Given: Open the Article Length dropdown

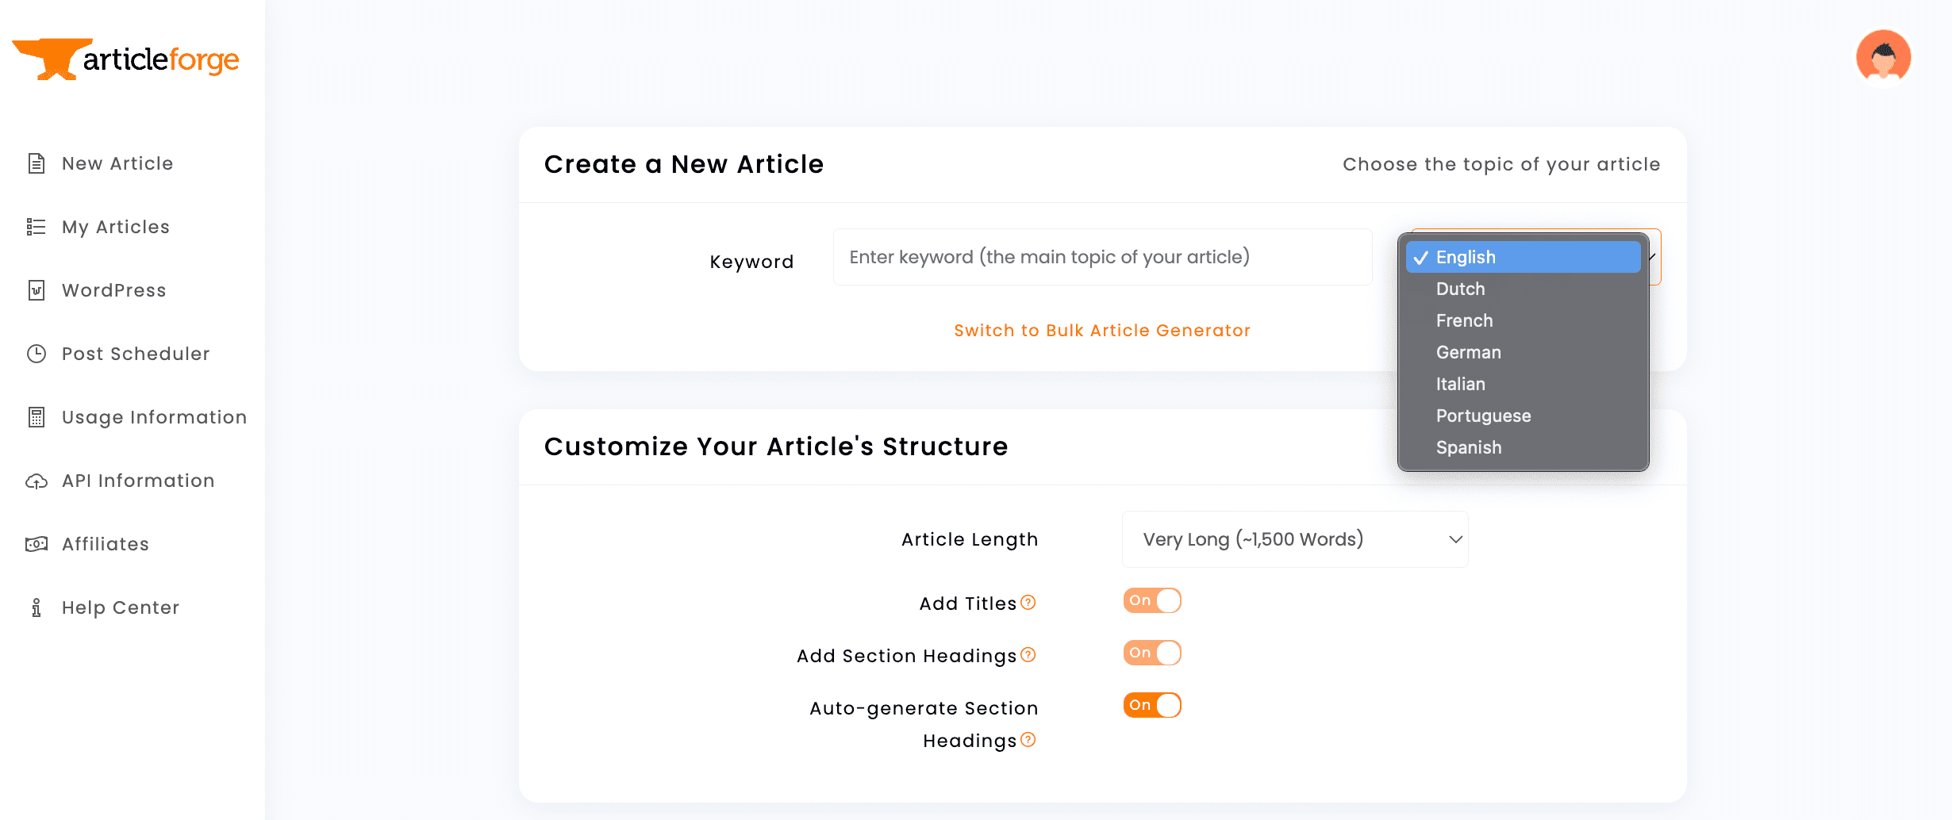Looking at the screenshot, I should (x=1294, y=538).
